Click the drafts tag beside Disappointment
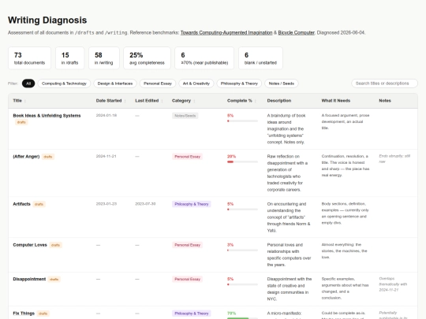Image resolution: width=426 pixels, height=319 pixels. coord(54,280)
